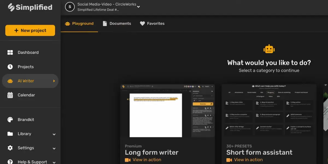The image size is (328, 164).
Task: Create a new project with New project button
Action: (x=30, y=31)
